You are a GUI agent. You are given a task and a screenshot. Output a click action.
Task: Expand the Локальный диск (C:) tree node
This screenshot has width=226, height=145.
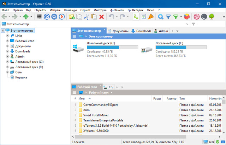click(x=7, y=62)
